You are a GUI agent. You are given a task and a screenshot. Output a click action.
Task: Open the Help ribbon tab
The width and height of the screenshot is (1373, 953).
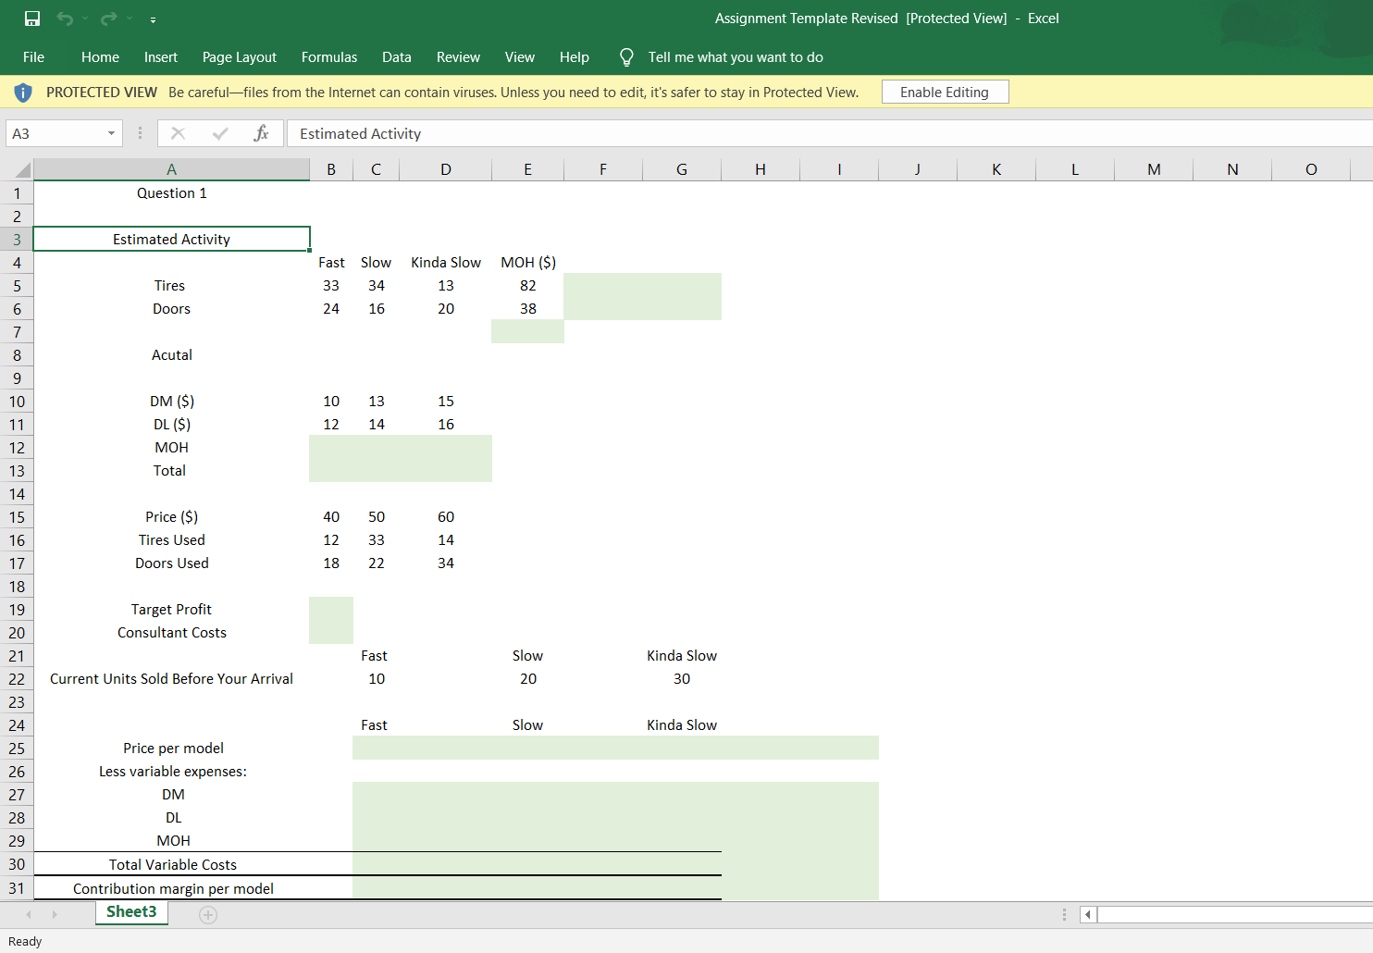pyautogui.click(x=575, y=57)
